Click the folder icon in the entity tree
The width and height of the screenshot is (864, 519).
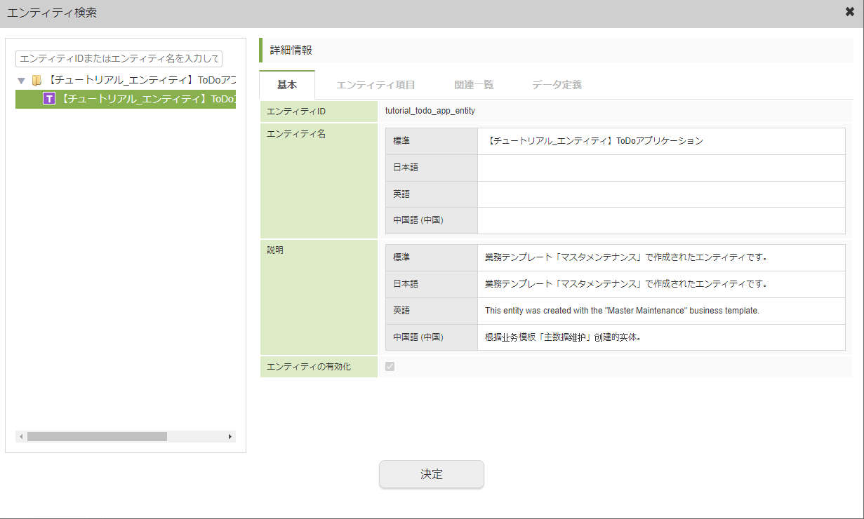[36, 81]
